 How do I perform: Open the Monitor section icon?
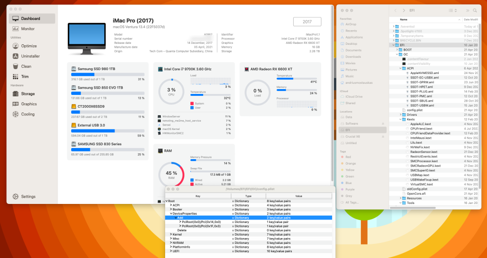(16, 29)
